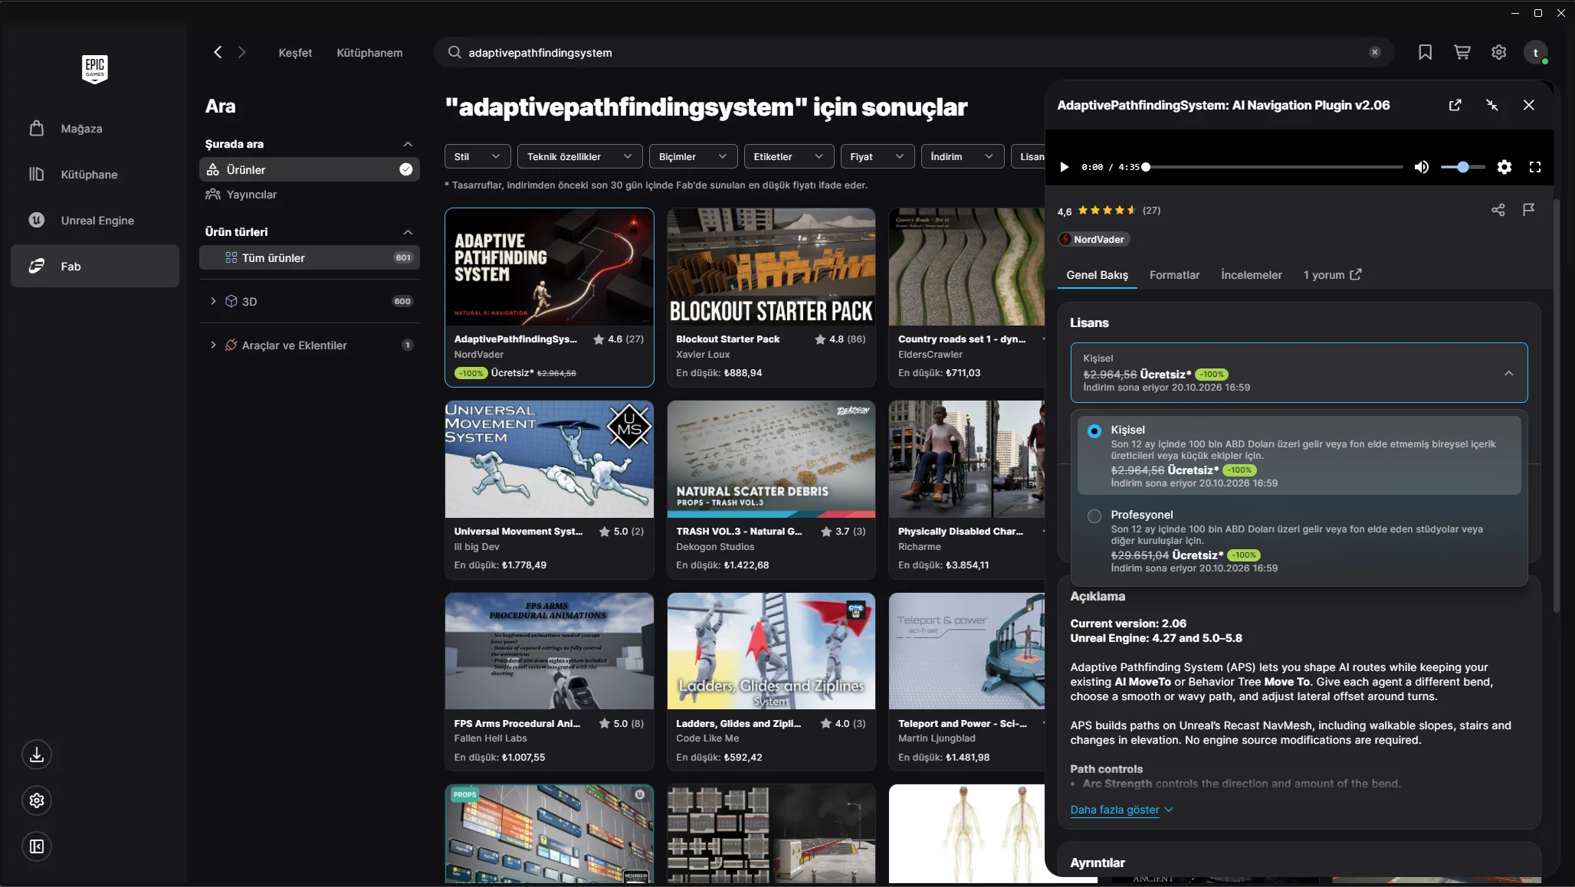Open the Blockout Starter Pack thumbnail
This screenshot has width=1575, height=887.
click(x=771, y=267)
